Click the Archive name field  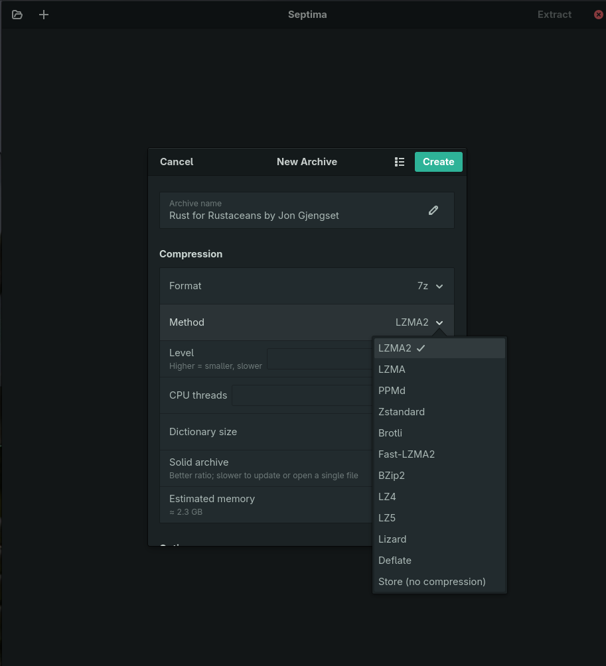tap(307, 210)
